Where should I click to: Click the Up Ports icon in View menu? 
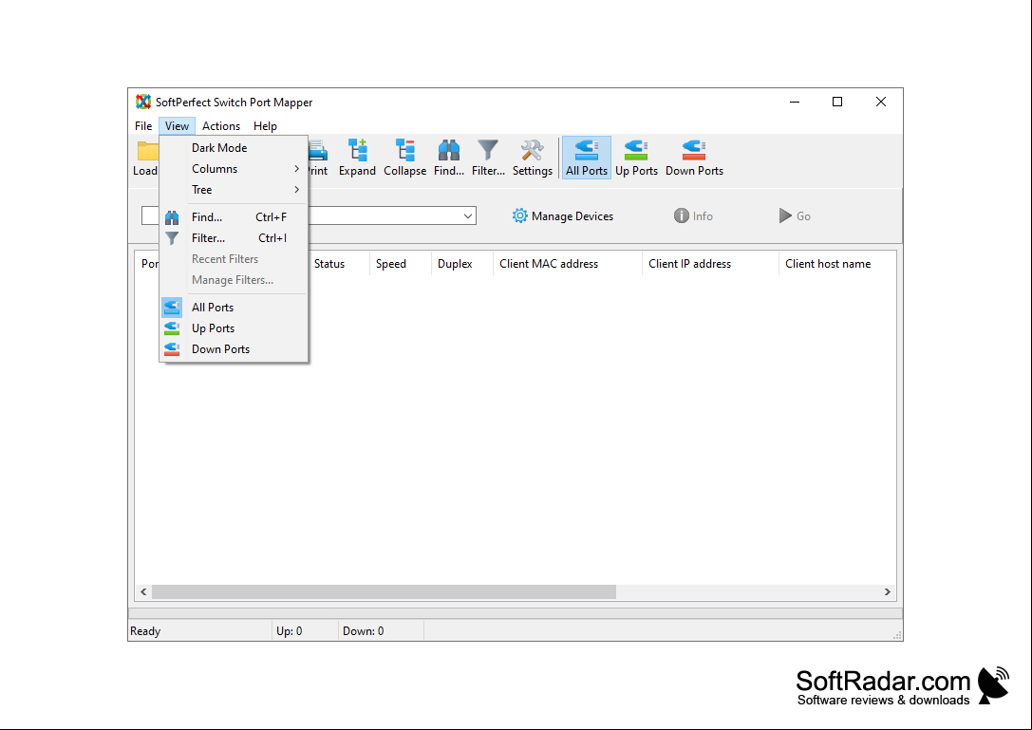click(172, 328)
